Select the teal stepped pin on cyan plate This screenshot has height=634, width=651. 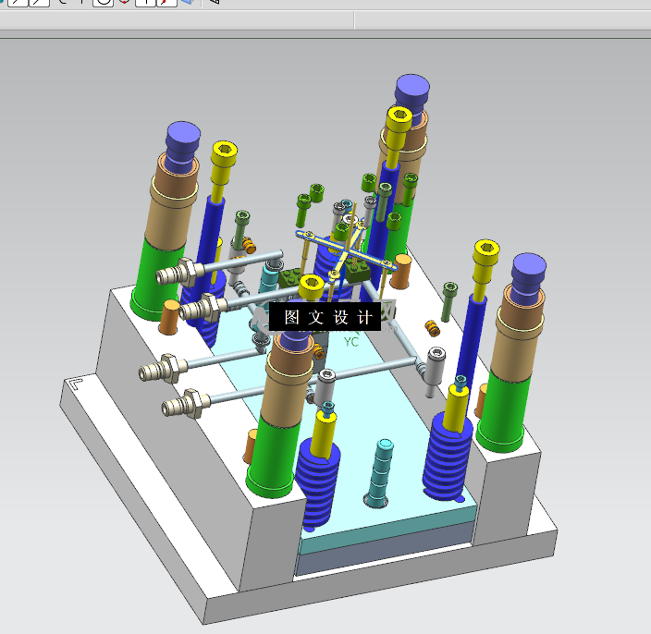point(378,473)
